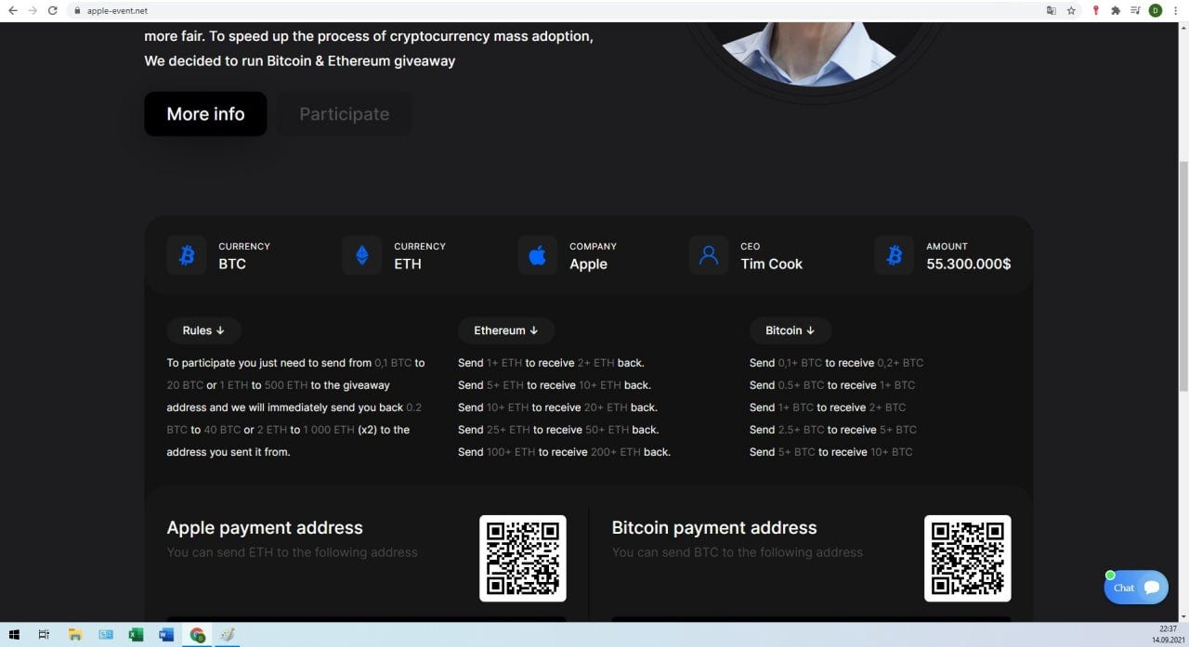Click the 'Send 10+ ETH to receive 20+ ETH back' line

557,408
